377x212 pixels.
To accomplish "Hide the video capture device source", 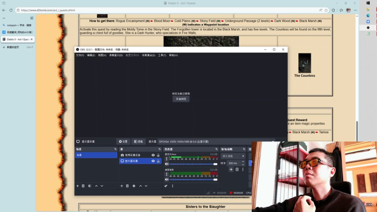I will [153, 155].
